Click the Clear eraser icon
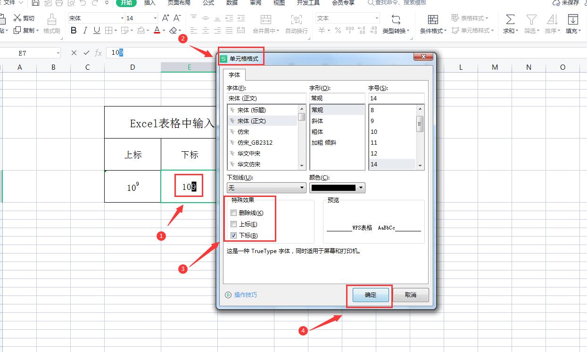587x352 pixels. click(173, 30)
